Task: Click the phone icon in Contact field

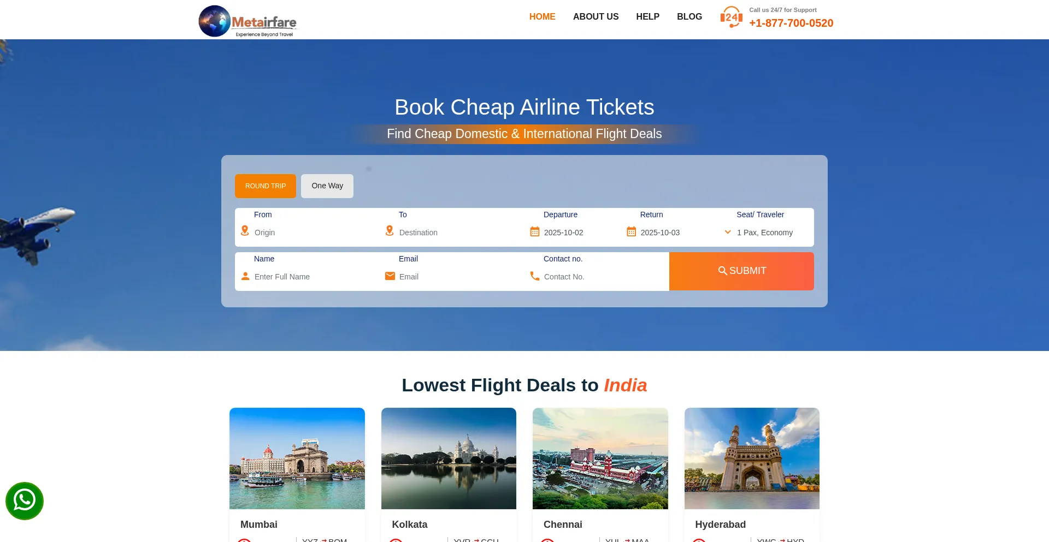Action: (x=535, y=276)
